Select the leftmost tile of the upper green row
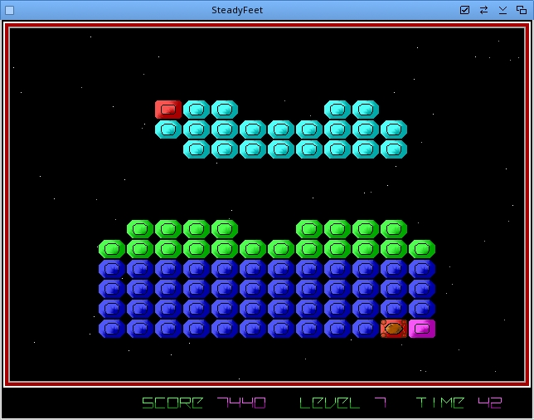This screenshot has height=420, width=534. (x=140, y=229)
